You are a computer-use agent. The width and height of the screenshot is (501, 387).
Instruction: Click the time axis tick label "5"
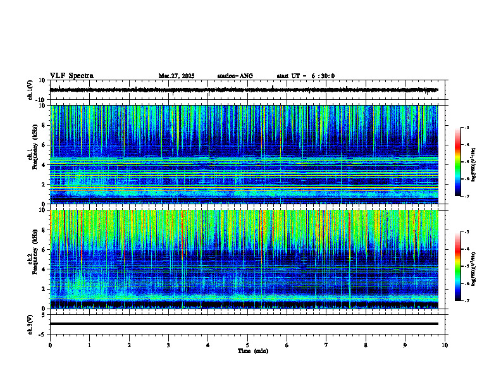pos(247,345)
